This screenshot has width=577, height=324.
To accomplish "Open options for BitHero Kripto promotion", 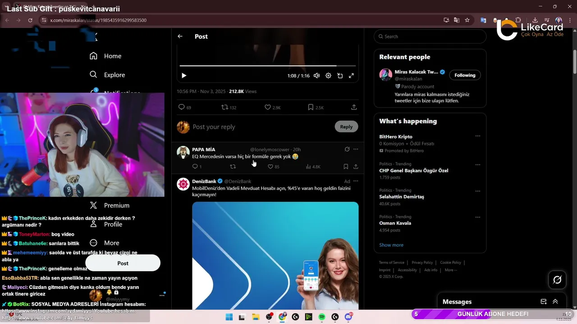I will 478,136.
